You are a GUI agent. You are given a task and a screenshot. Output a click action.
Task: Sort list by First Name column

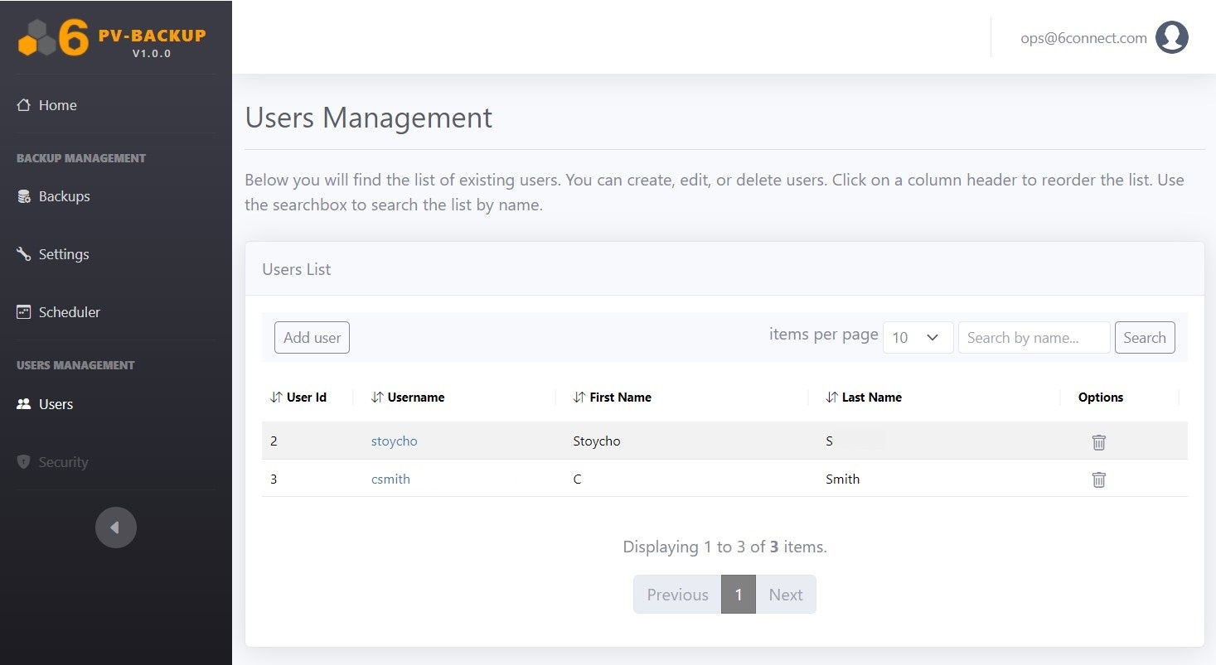tap(613, 398)
